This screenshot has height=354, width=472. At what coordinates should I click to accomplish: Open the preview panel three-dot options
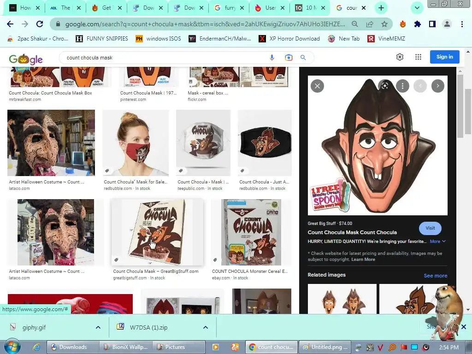402,86
